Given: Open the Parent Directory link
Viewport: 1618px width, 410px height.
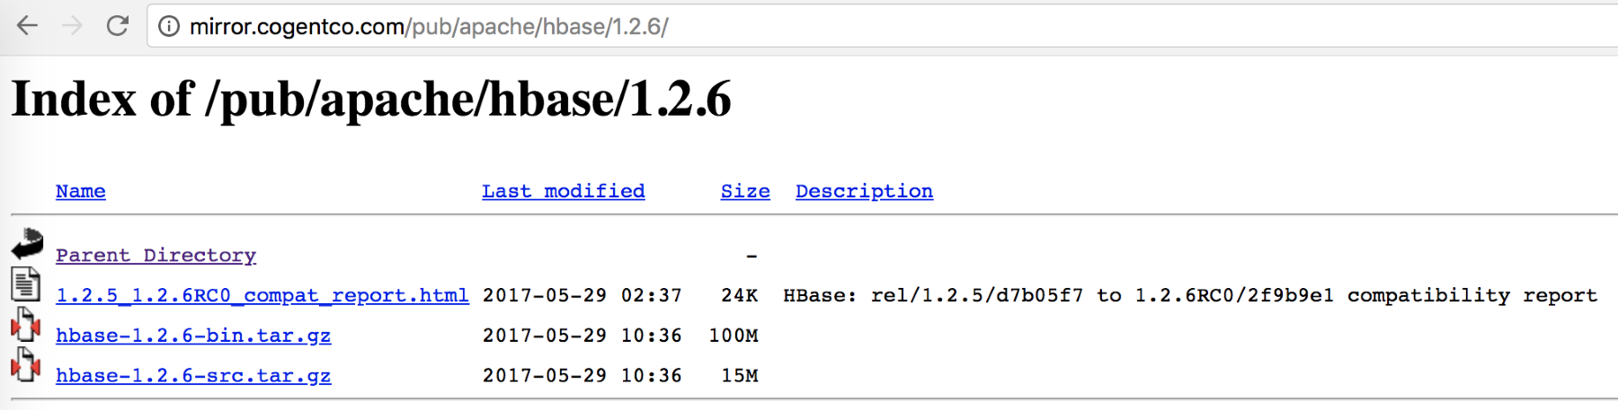Looking at the screenshot, I should click(156, 255).
